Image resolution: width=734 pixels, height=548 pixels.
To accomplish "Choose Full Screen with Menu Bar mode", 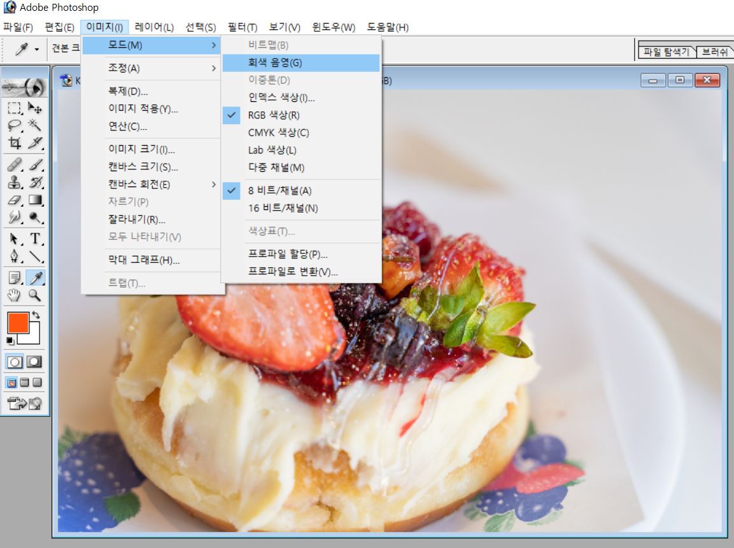I will (24, 383).
